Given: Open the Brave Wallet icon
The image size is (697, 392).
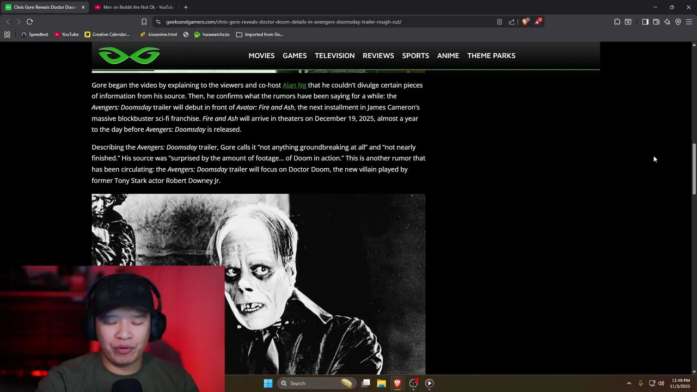Looking at the screenshot, I should pos(656,22).
